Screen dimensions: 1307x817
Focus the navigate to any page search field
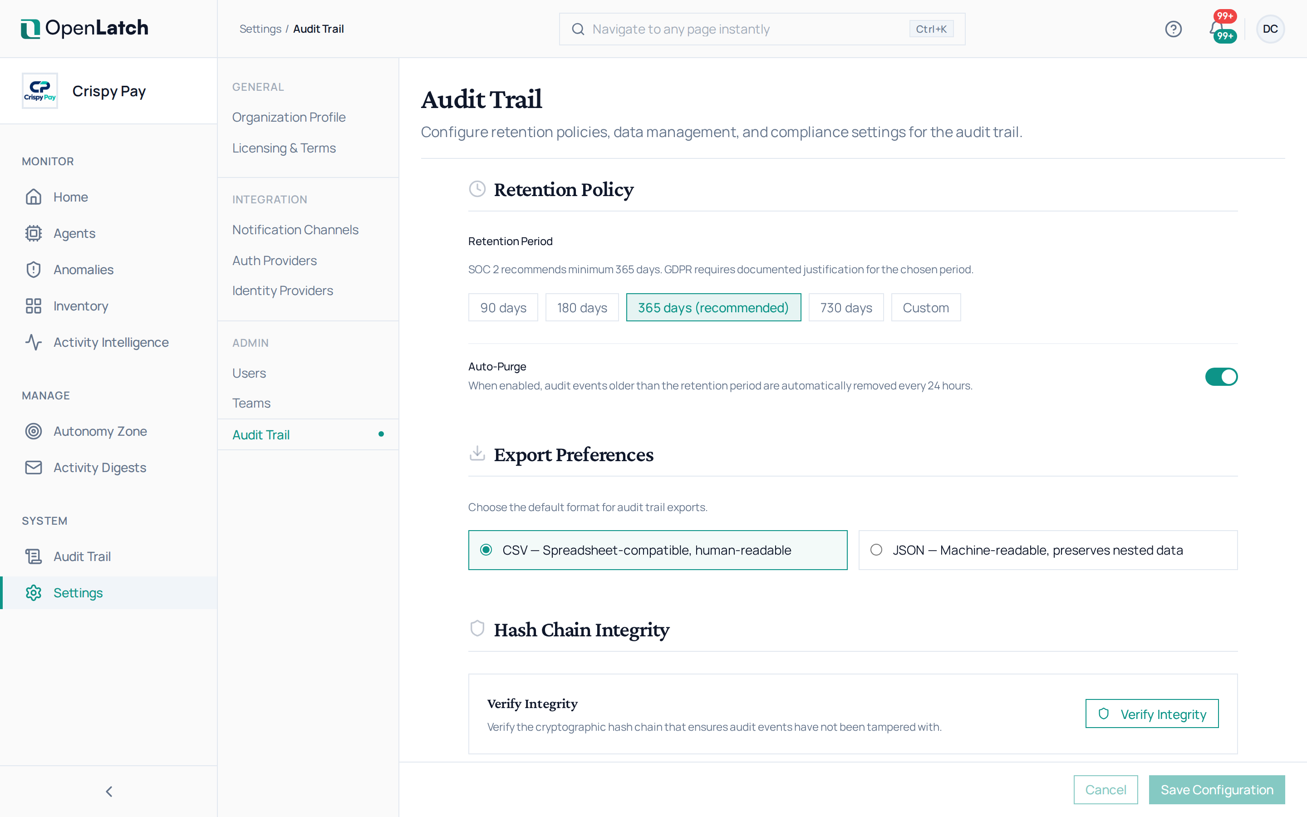[x=762, y=29]
